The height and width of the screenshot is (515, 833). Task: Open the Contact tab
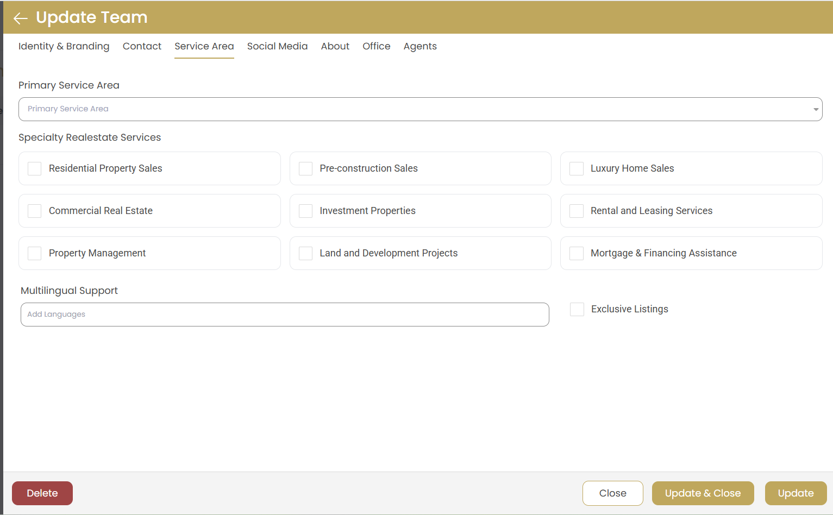tap(142, 46)
